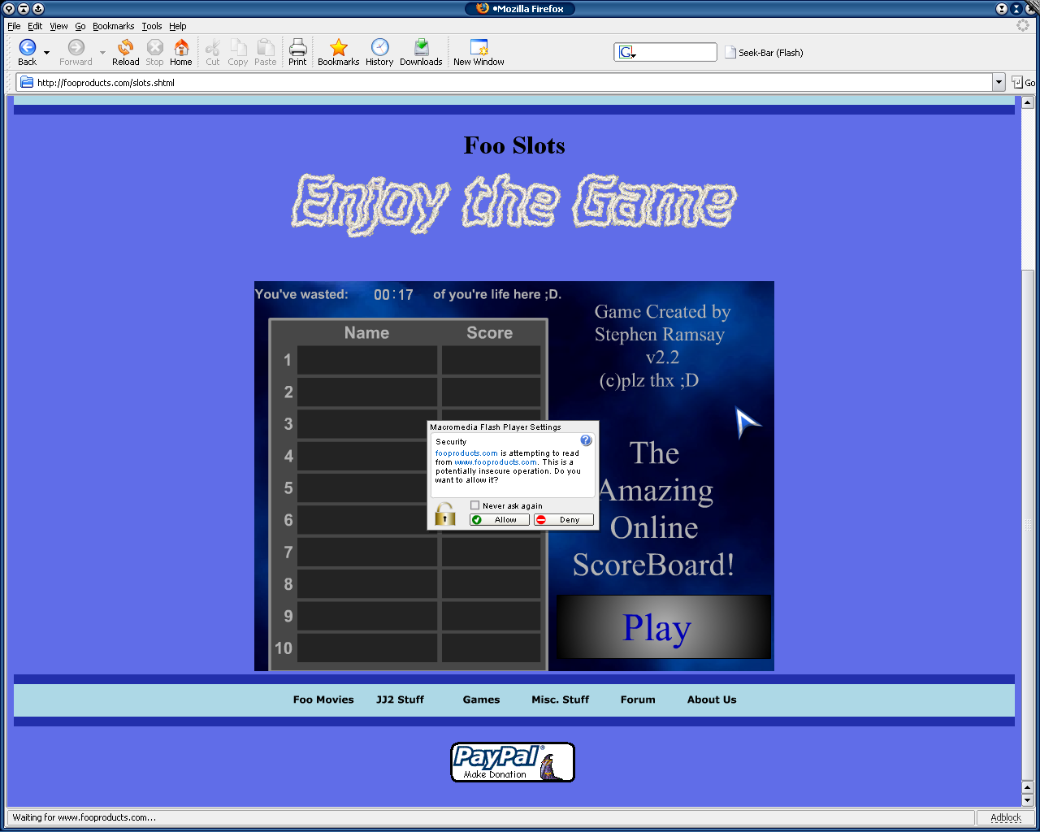This screenshot has height=832, width=1040.
Task: Click the Reload toolbar icon
Action: pyautogui.click(x=125, y=48)
